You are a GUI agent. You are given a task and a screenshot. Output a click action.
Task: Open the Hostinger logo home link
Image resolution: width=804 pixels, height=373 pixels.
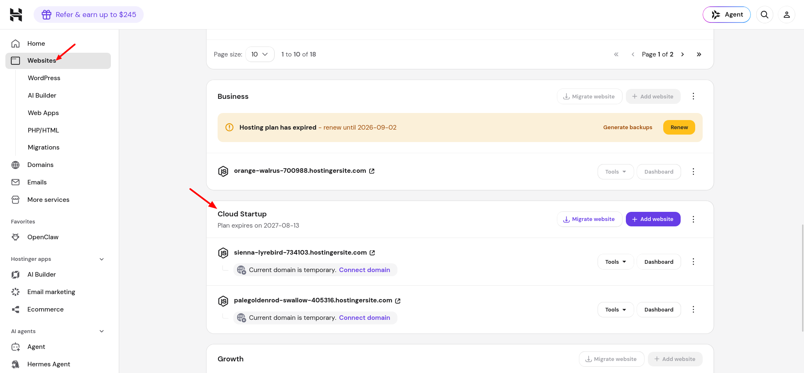(x=16, y=15)
